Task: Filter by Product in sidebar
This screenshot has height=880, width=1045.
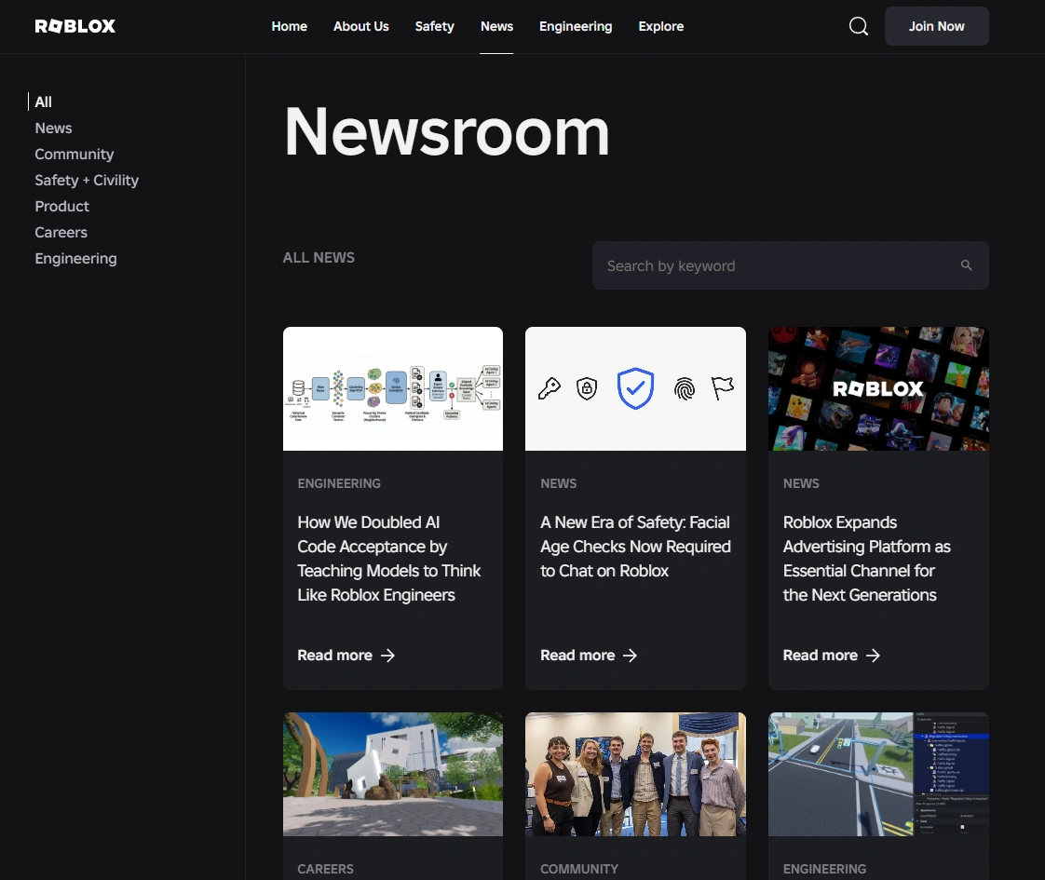Action: point(62,206)
